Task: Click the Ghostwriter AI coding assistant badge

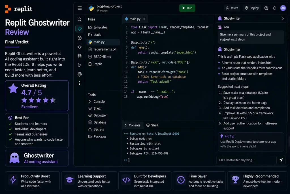Action: pos(37,158)
